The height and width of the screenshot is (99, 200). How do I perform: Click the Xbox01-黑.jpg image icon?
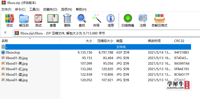pyautogui.click(x=3, y=63)
